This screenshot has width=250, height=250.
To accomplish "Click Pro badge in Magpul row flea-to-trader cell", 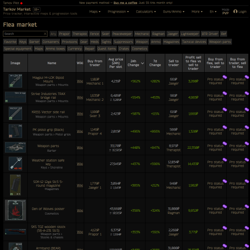I will coord(225,77).
